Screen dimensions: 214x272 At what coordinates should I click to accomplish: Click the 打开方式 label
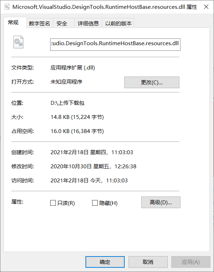click(x=23, y=82)
